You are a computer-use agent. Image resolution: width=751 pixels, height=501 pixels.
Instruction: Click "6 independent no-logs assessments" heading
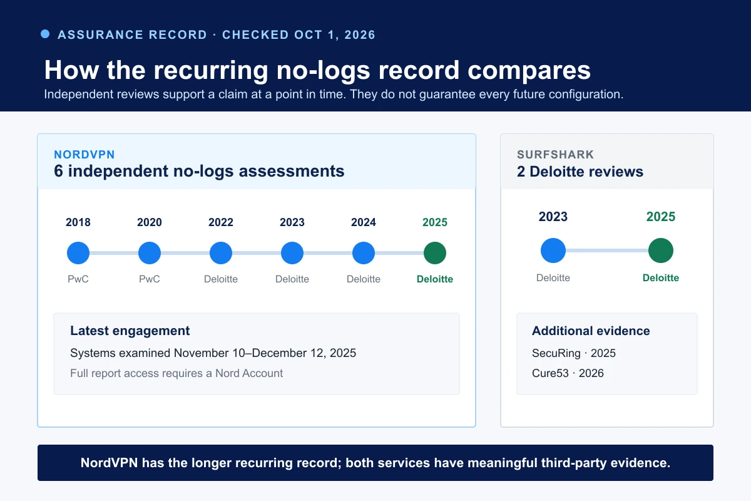(199, 171)
